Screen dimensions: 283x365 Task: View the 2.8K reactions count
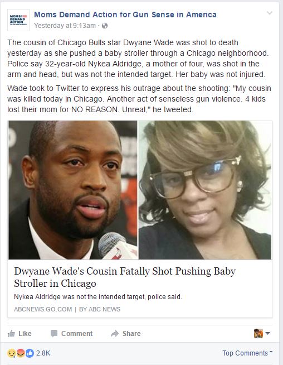pyautogui.click(x=43, y=353)
